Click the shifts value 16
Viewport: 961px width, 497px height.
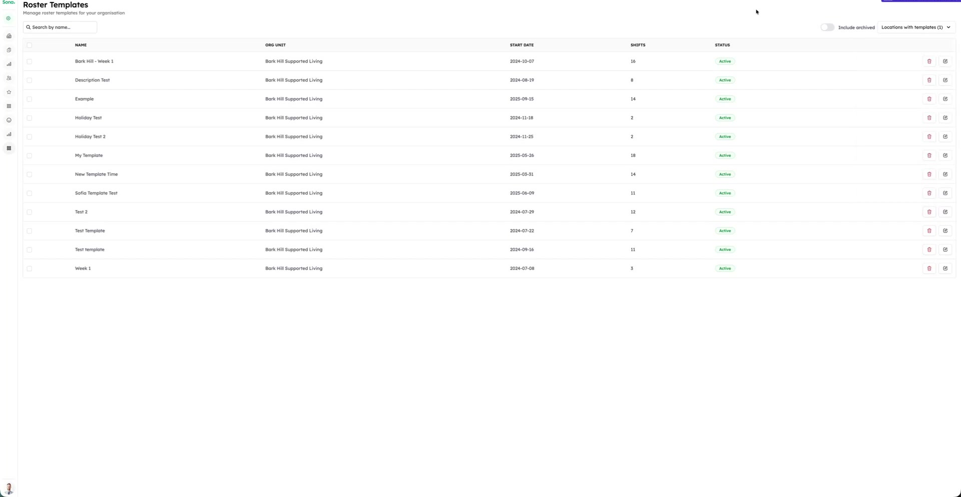click(633, 61)
